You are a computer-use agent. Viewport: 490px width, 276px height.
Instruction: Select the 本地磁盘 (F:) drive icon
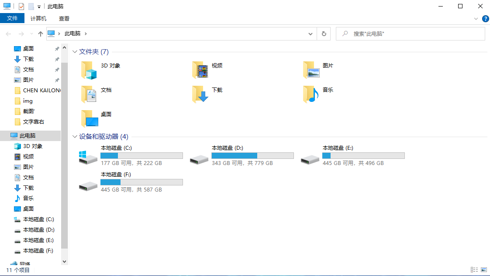(x=88, y=184)
